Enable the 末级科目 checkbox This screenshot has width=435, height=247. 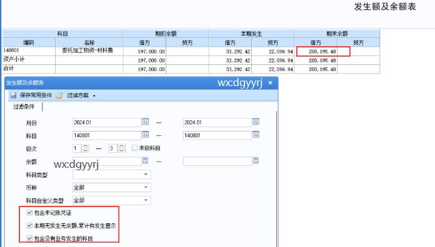134,148
